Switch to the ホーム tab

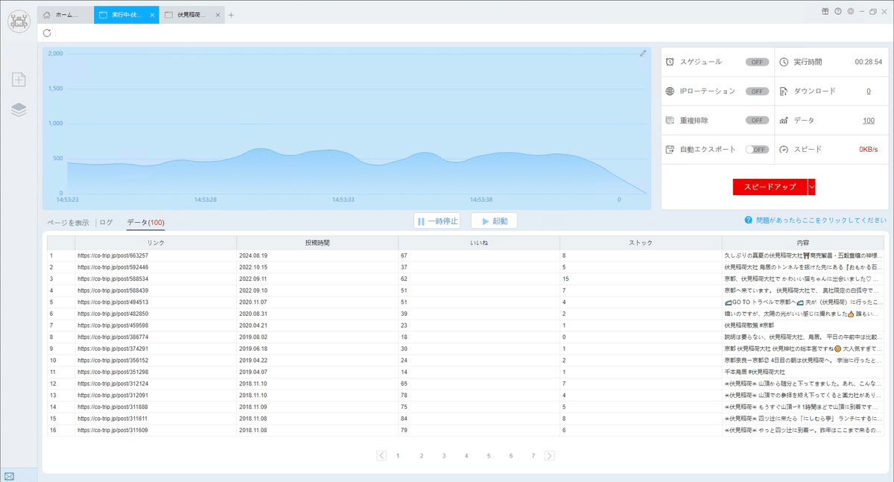(x=66, y=15)
